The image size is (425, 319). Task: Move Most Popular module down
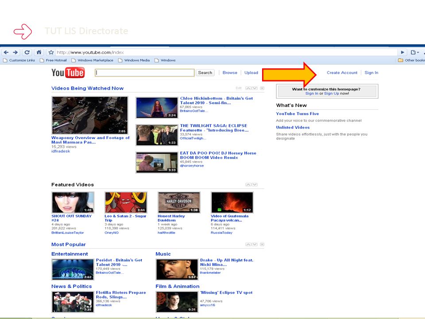pyautogui.click(x=255, y=245)
